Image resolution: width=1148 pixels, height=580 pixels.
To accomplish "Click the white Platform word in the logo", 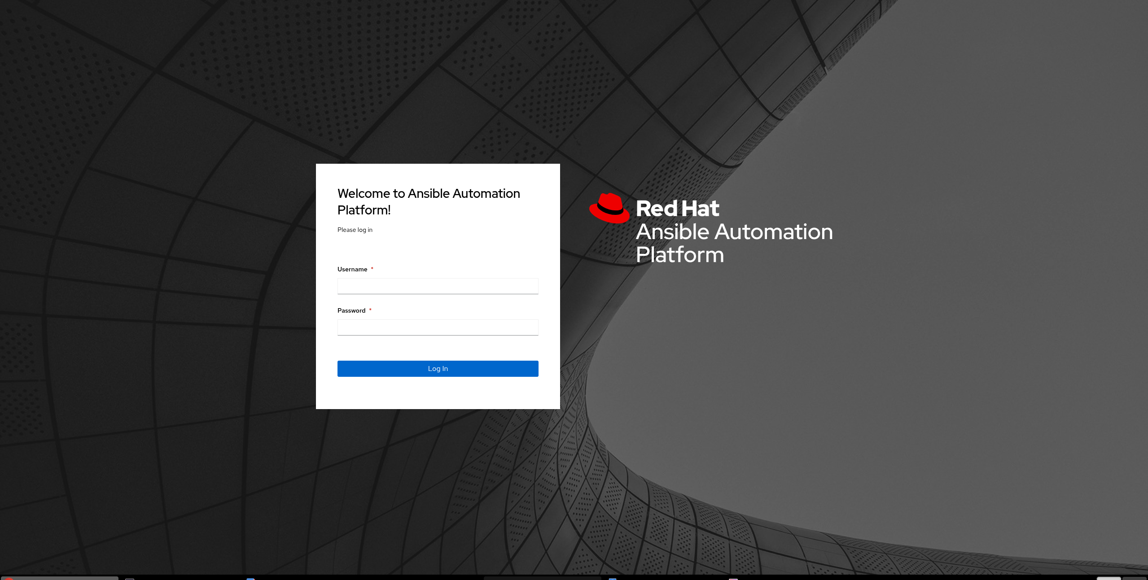I will (x=680, y=255).
